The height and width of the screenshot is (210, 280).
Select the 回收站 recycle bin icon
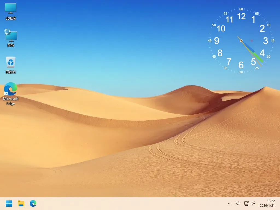pyautogui.click(x=11, y=65)
